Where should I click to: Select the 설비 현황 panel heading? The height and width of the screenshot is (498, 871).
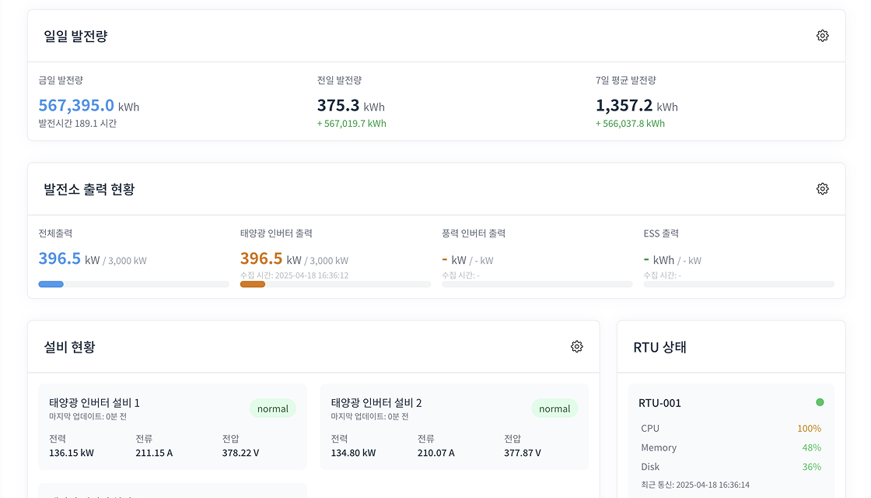[69, 347]
